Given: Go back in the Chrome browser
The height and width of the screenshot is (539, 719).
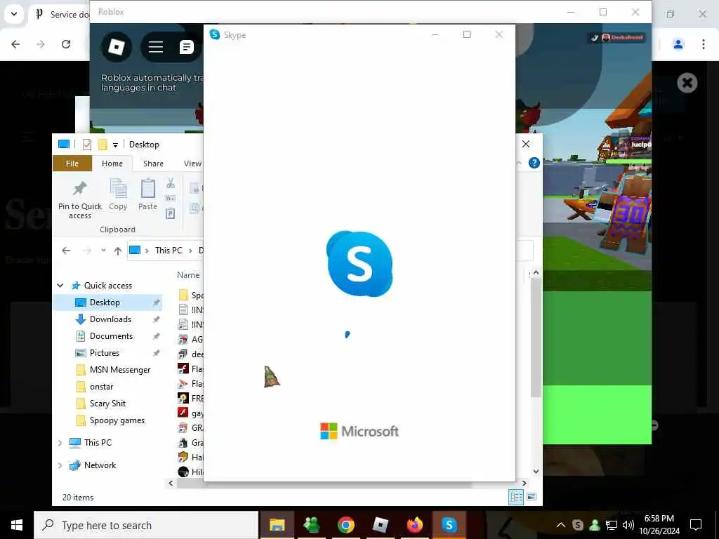Looking at the screenshot, I should tap(15, 44).
